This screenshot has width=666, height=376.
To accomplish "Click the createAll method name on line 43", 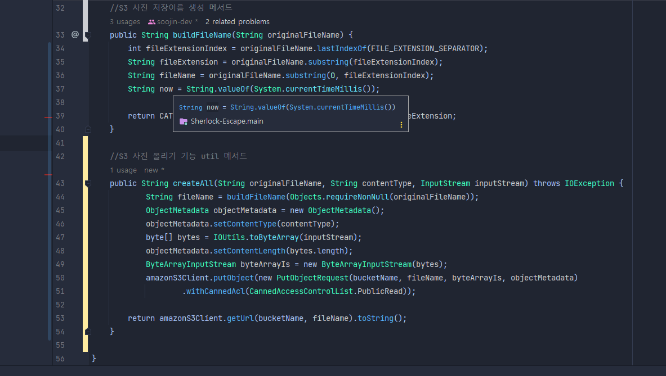I will click(x=193, y=183).
